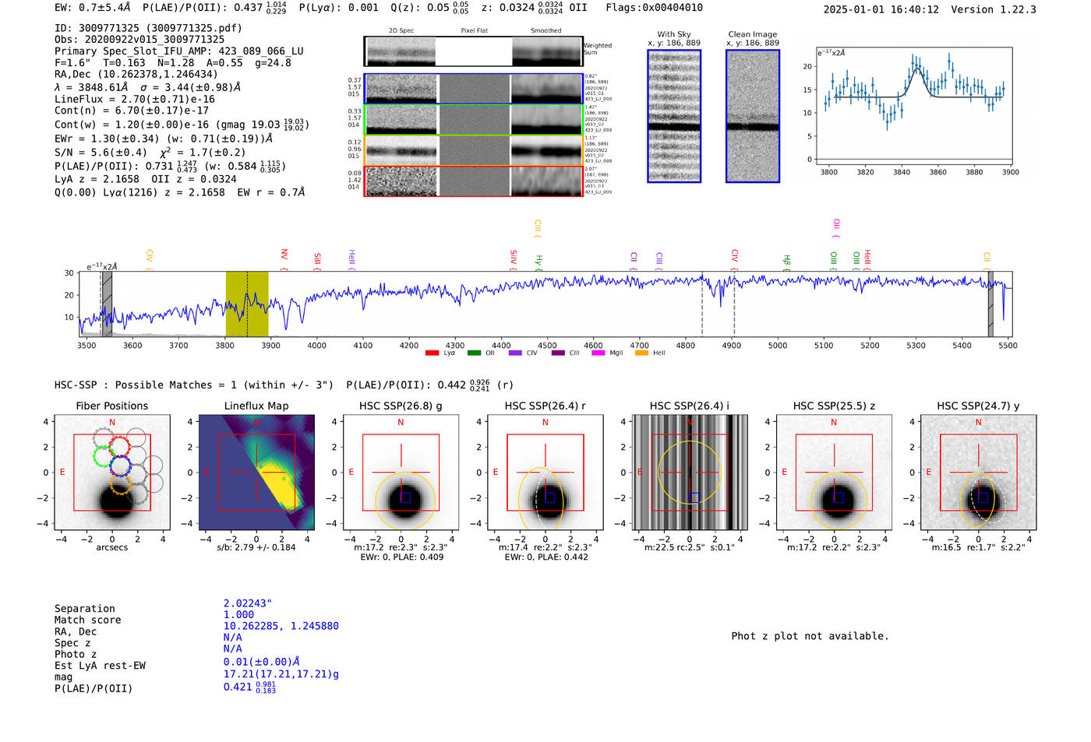Viewport: 1091px width, 742px height.
Task: Click the red Lyα legend swatch
Action: point(432,353)
